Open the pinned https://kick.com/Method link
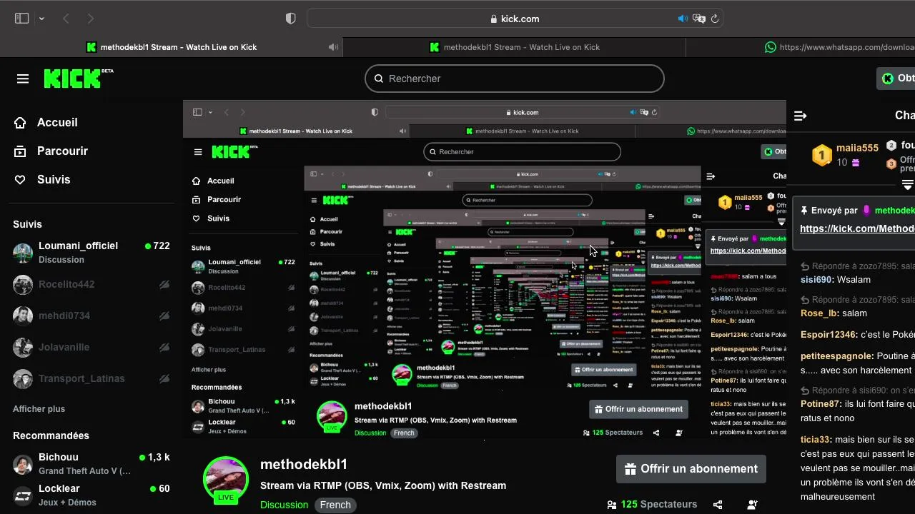Image resolution: width=915 pixels, height=514 pixels. [857, 228]
